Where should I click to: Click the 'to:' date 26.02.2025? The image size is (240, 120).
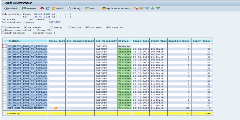click(x=42, y=17)
